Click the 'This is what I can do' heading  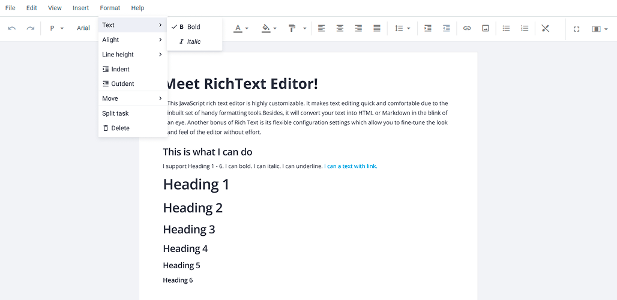(x=208, y=152)
